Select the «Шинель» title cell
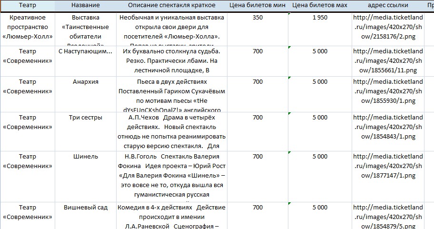This screenshot has height=229, width=434. [x=86, y=177]
